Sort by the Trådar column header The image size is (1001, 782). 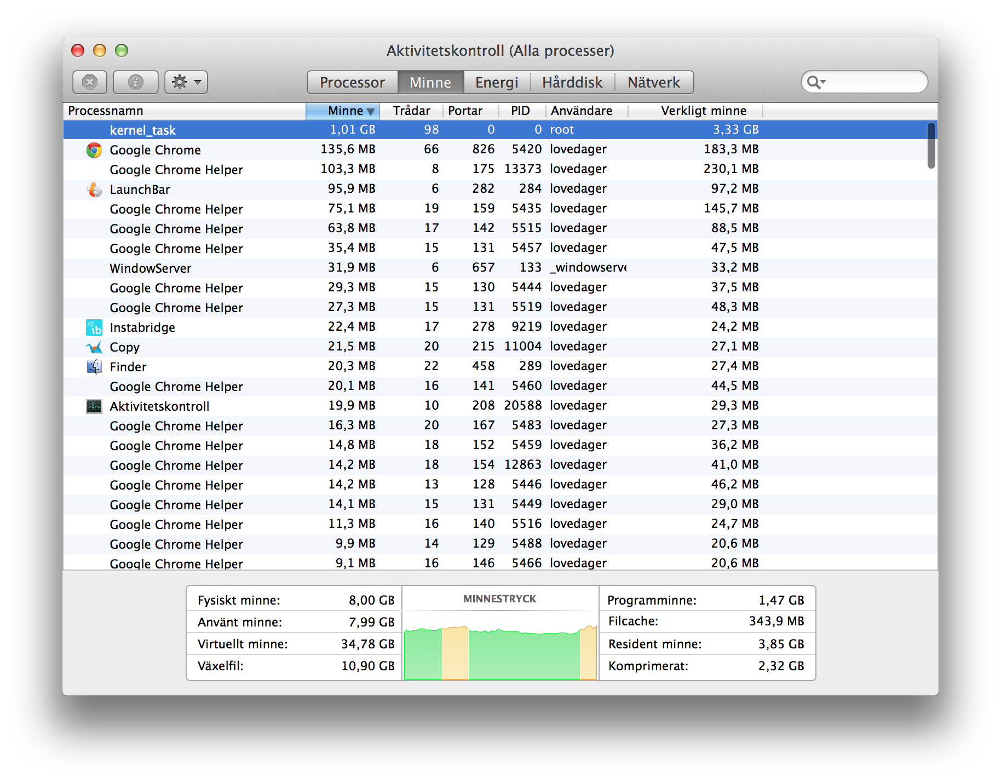point(411,111)
